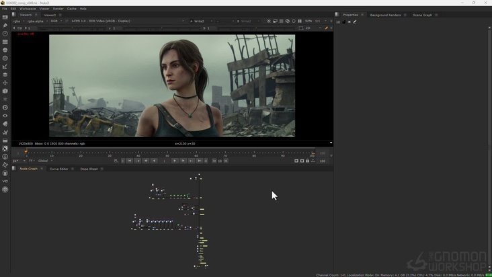Open the Time nodes clock icon
The image size is (492, 277).
5,34
